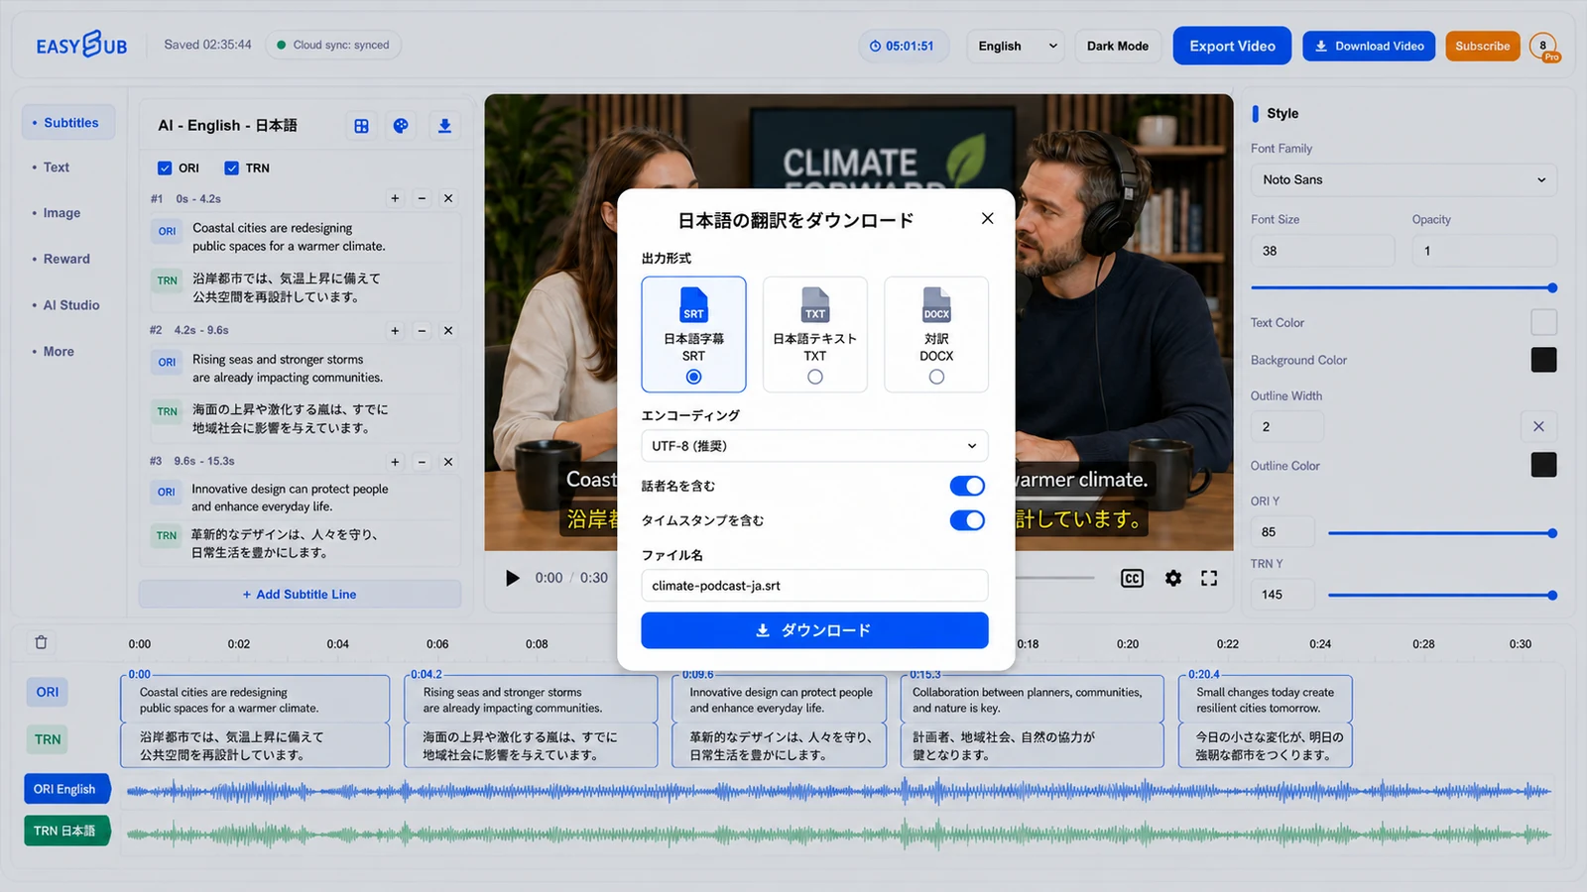Click the plus icon on subtitle #3

(x=395, y=462)
